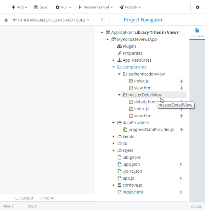Screen dimensions: 205x210
Task: Collapse the authenticationView folder
Action: tap(119, 74)
